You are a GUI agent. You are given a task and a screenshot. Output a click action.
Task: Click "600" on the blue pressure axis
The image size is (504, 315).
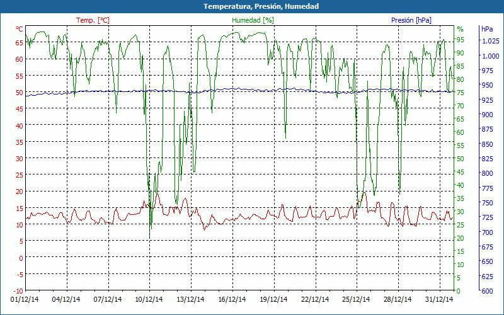(x=487, y=291)
